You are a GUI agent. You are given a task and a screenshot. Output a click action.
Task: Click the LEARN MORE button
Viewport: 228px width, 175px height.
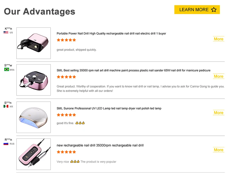(x=197, y=10)
